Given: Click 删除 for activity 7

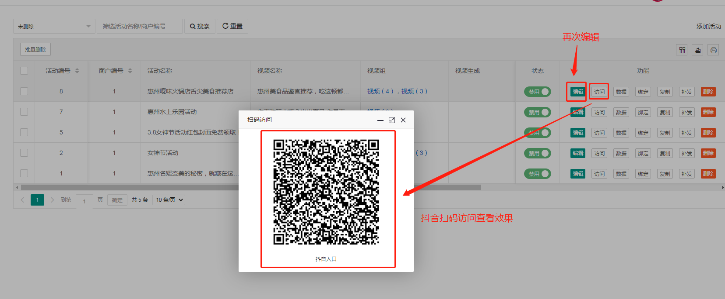Looking at the screenshot, I should pyautogui.click(x=708, y=112).
